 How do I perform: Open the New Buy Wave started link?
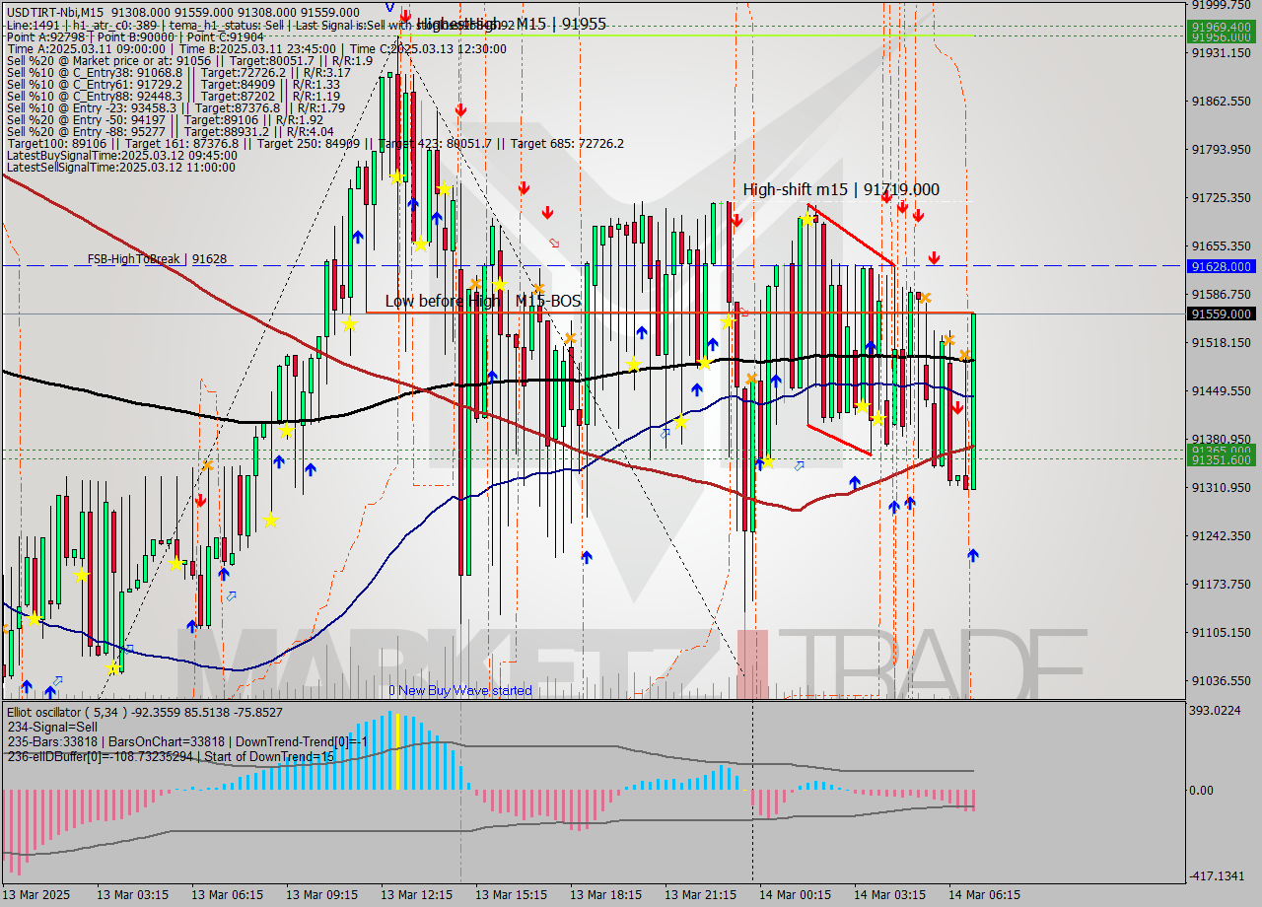pos(463,690)
